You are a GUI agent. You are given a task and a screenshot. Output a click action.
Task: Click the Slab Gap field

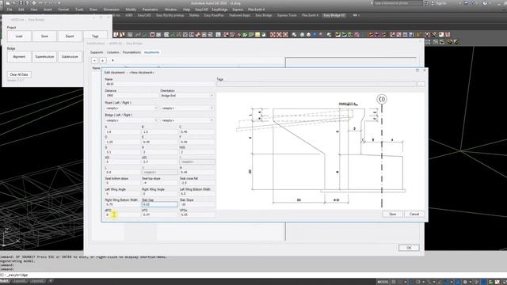pos(160,204)
